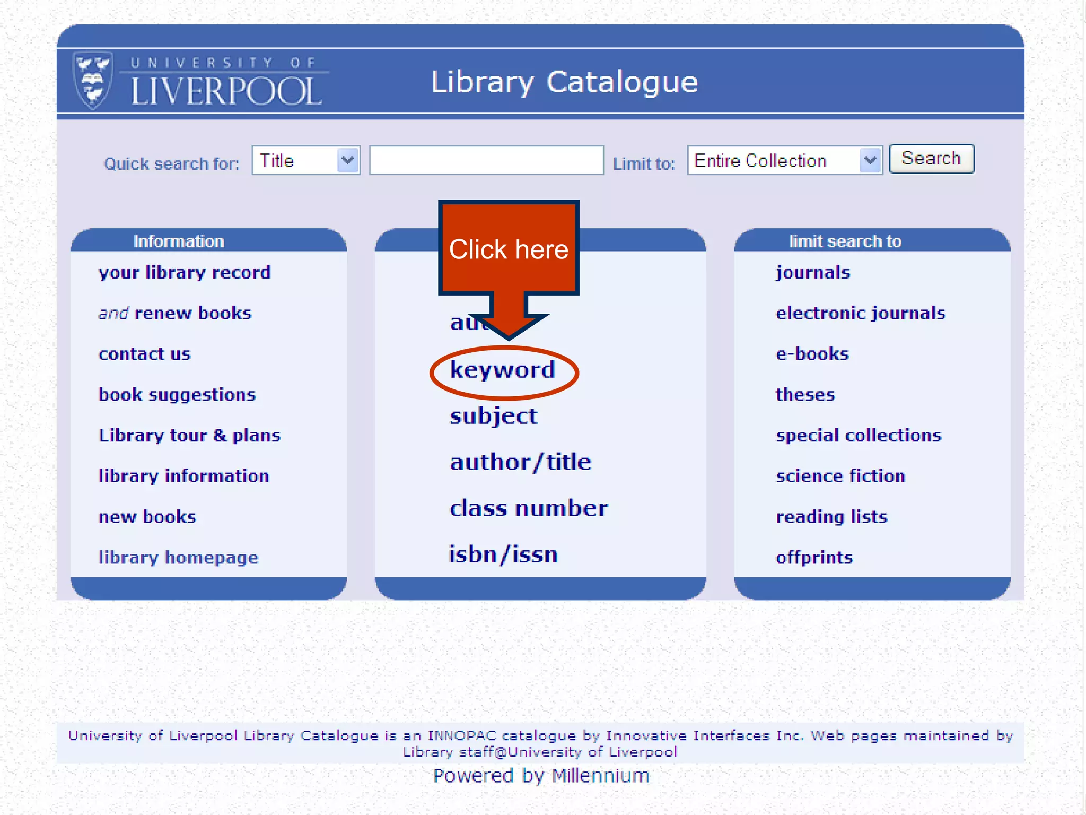Open the subject search link
Image resolution: width=1086 pixels, height=815 pixels.
pos(493,416)
